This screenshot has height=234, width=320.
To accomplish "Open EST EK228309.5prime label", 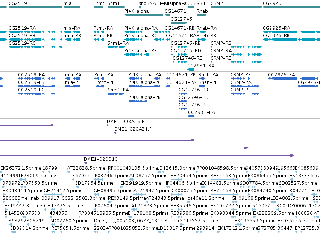I will (273, 213).
